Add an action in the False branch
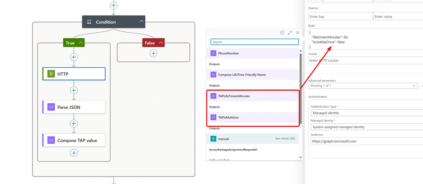Screen dimensions: 423x184 tap(153, 53)
